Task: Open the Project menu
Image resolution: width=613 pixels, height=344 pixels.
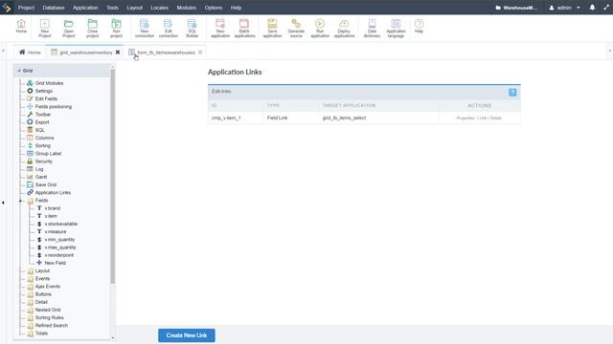Action: pos(26,8)
